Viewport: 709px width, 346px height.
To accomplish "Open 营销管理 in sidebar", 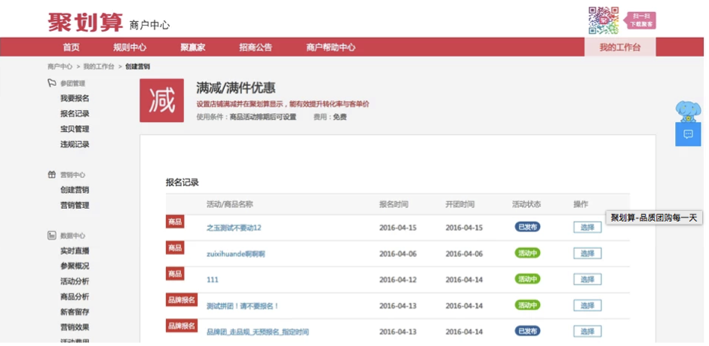I will pyautogui.click(x=75, y=206).
